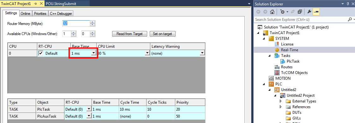Open the POU.StringSubmit document tab

point(61,3)
